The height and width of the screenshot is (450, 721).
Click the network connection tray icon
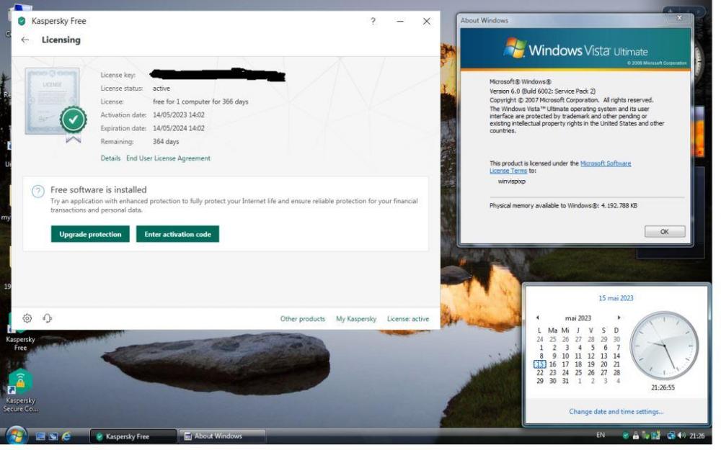coord(671,436)
